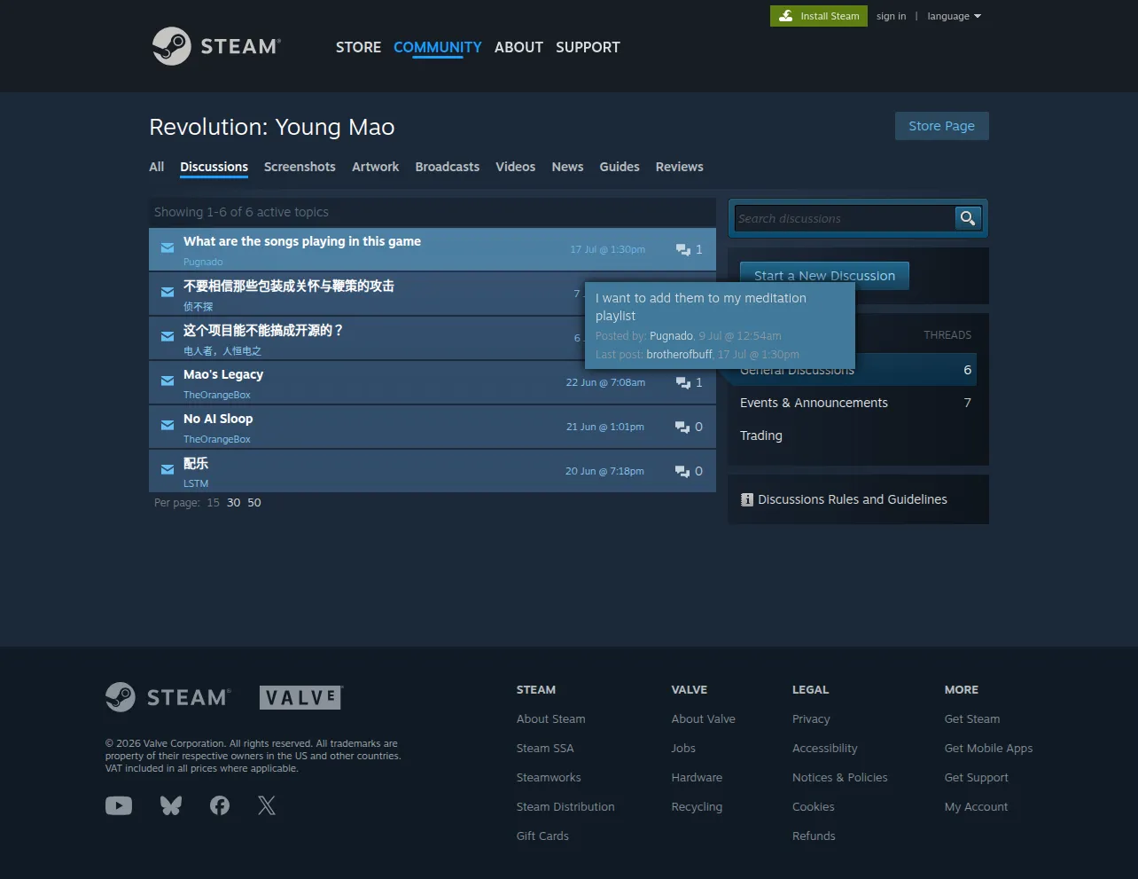Switch to the Artwork tab

click(376, 167)
